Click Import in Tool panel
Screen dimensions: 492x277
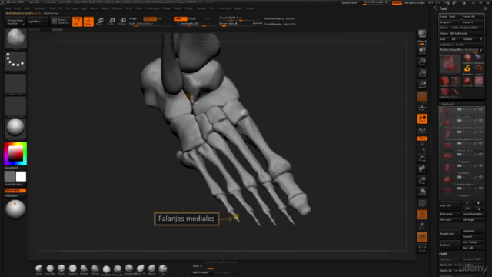pyautogui.click(x=450, y=22)
